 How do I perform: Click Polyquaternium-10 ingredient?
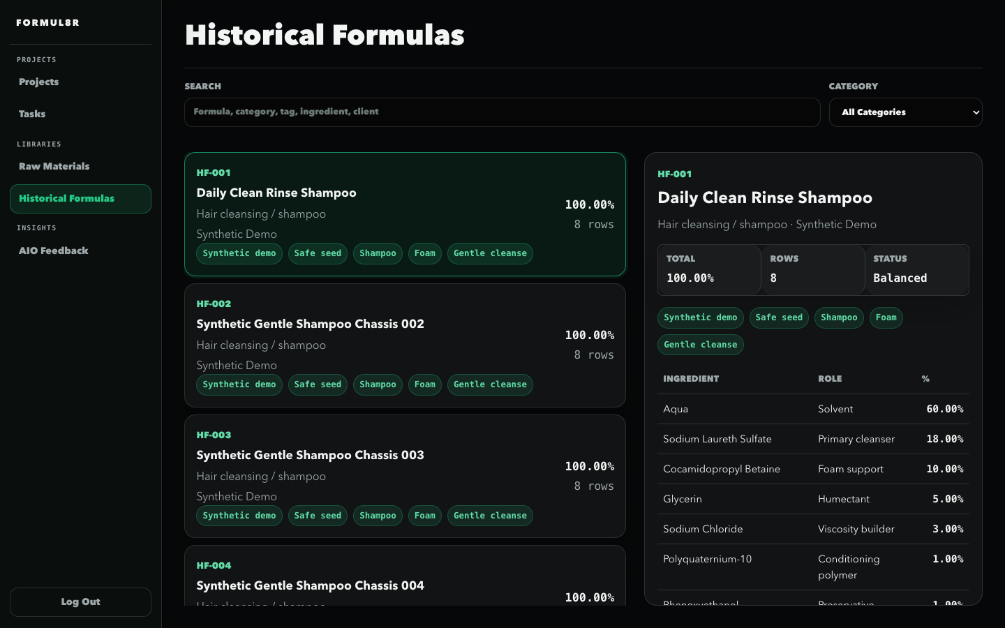[707, 559]
